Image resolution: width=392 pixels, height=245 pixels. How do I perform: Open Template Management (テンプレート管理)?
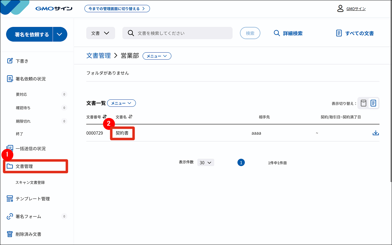pyautogui.click(x=32, y=199)
